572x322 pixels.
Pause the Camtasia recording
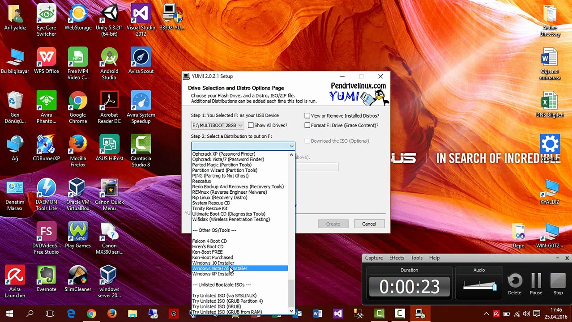click(536, 284)
